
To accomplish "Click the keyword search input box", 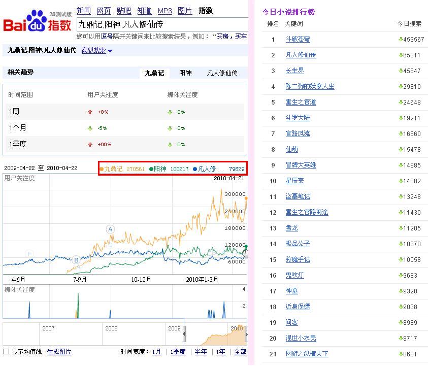I will click(162, 24).
